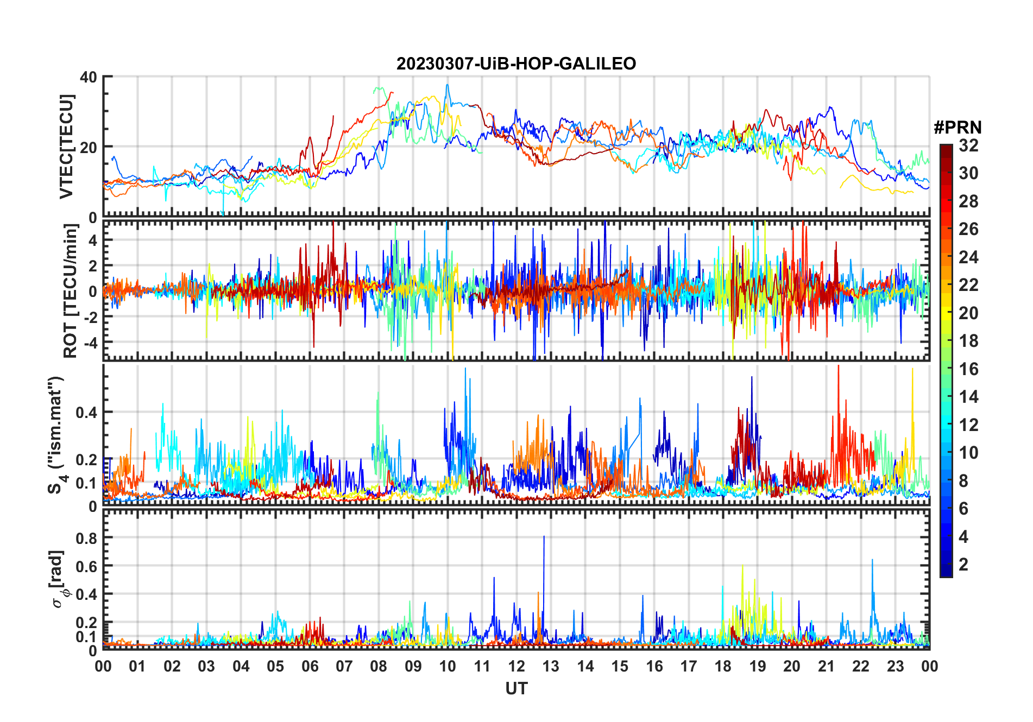Screen dimensions: 1033x722
Task: Click colorbar tick label 32
Action: (x=968, y=145)
